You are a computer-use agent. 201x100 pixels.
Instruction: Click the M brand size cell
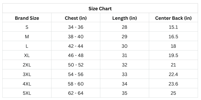click(27, 37)
